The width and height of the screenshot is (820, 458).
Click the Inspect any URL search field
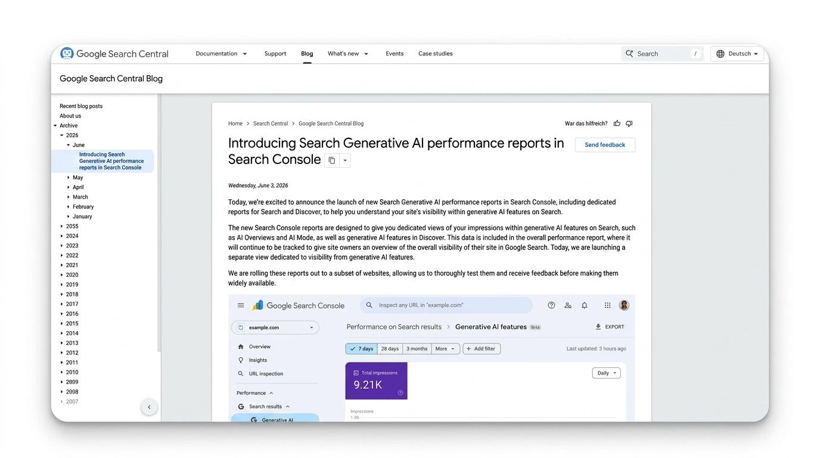click(x=446, y=305)
